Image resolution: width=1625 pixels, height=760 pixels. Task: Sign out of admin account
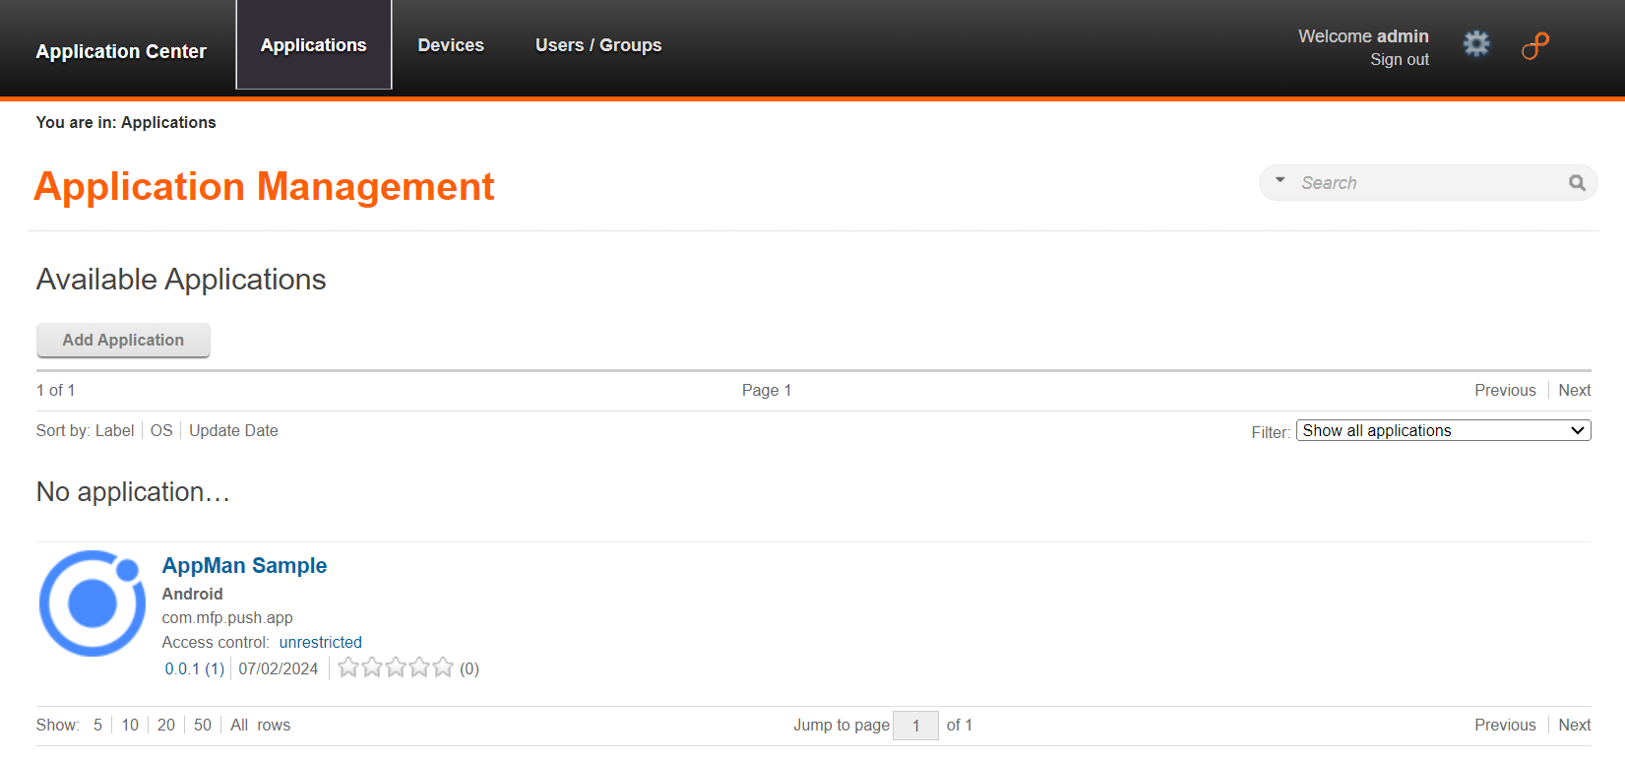pos(1399,60)
